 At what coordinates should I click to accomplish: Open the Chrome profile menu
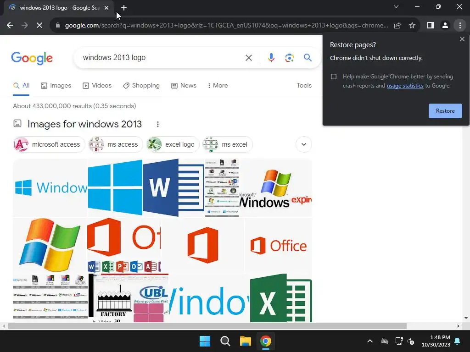(x=445, y=26)
